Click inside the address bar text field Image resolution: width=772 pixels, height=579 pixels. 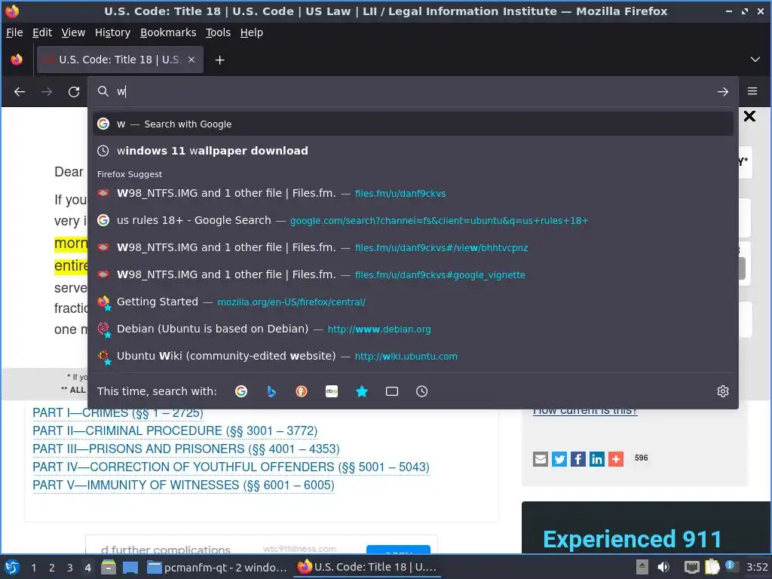[x=414, y=91]
